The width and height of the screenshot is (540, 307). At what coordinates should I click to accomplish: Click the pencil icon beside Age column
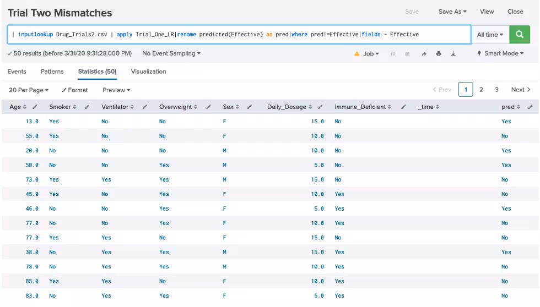point(35,107)
